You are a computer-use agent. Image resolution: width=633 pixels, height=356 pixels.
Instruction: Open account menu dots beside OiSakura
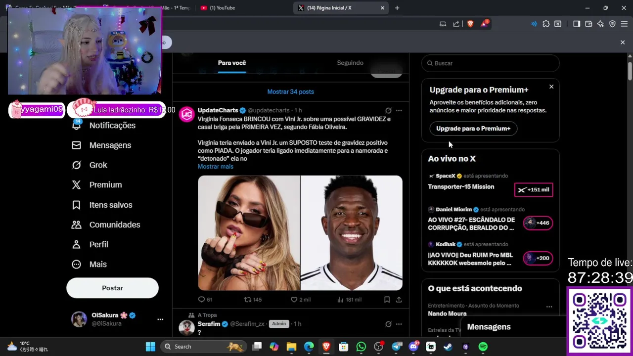coord(160,319)
